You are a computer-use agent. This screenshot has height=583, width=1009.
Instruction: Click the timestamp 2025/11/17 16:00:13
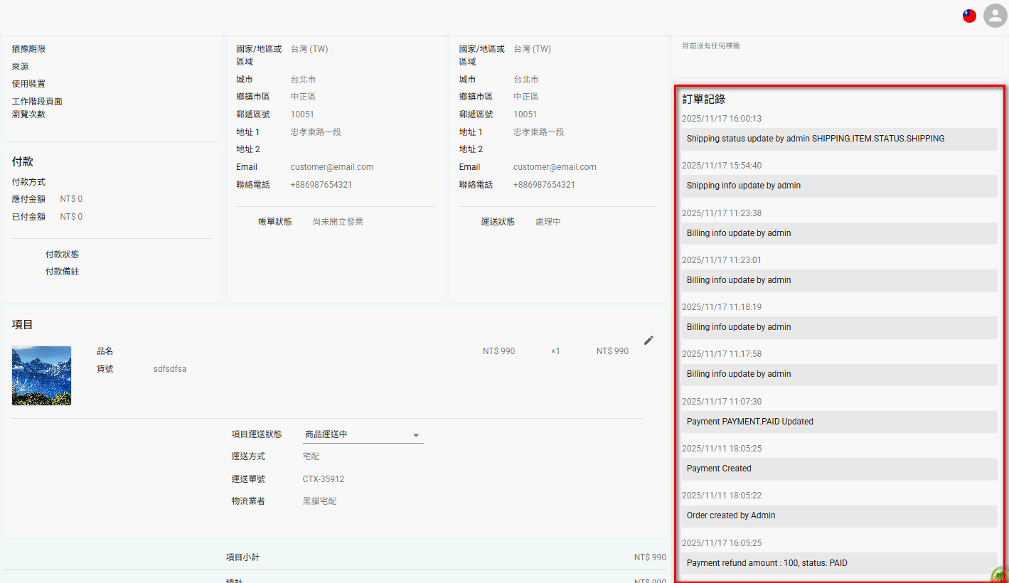pos(722,119)
